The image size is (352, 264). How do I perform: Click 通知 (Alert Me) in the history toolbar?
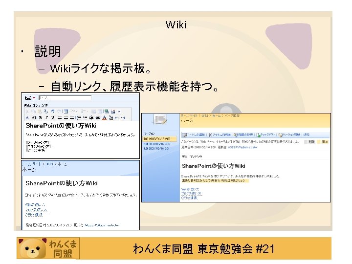[307, 135]
